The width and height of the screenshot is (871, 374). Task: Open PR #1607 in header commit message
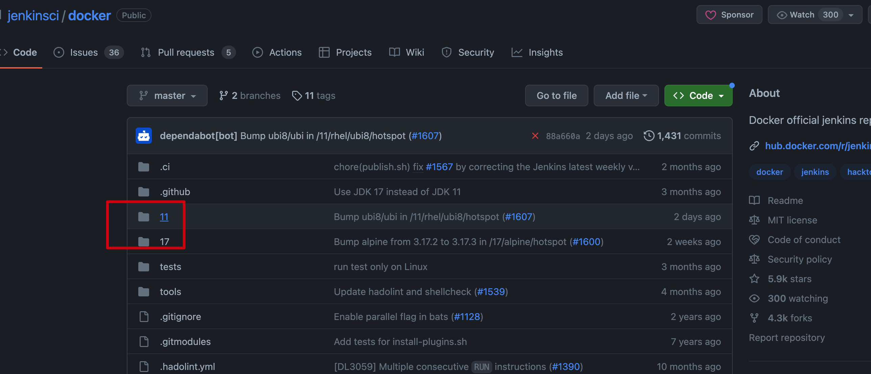point(425,136)
